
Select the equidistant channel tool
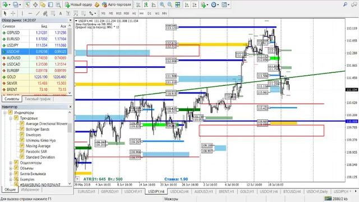[45, 13]
